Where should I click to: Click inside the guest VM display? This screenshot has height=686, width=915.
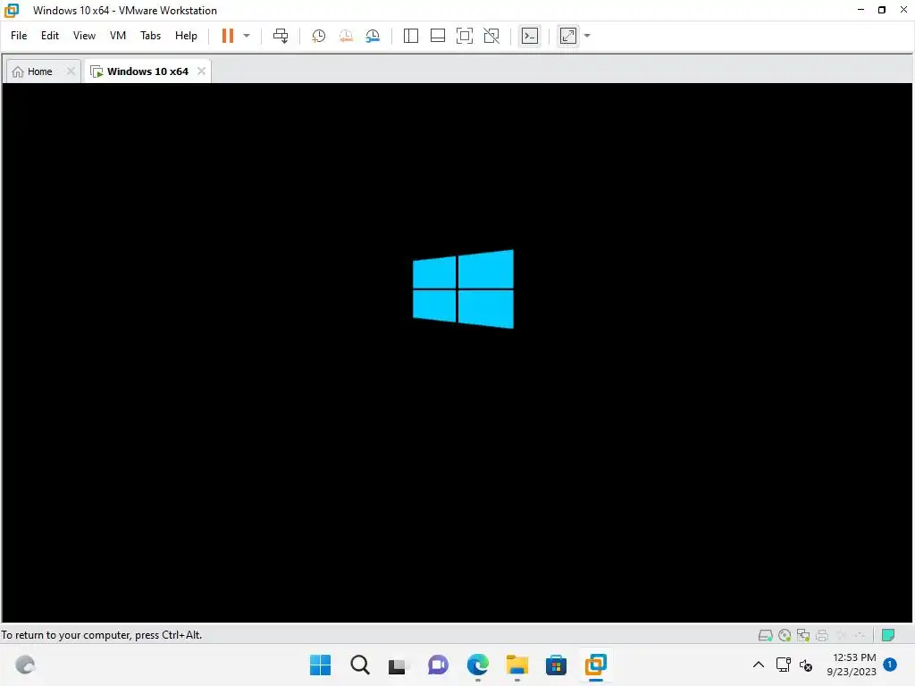pyautogui.click(x=457, y=352)
